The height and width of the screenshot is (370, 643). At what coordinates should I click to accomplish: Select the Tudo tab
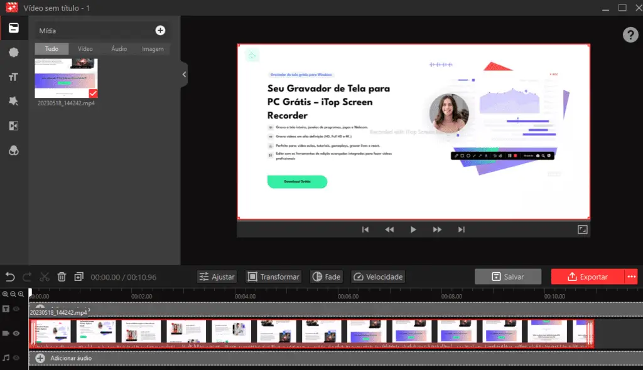51,49
